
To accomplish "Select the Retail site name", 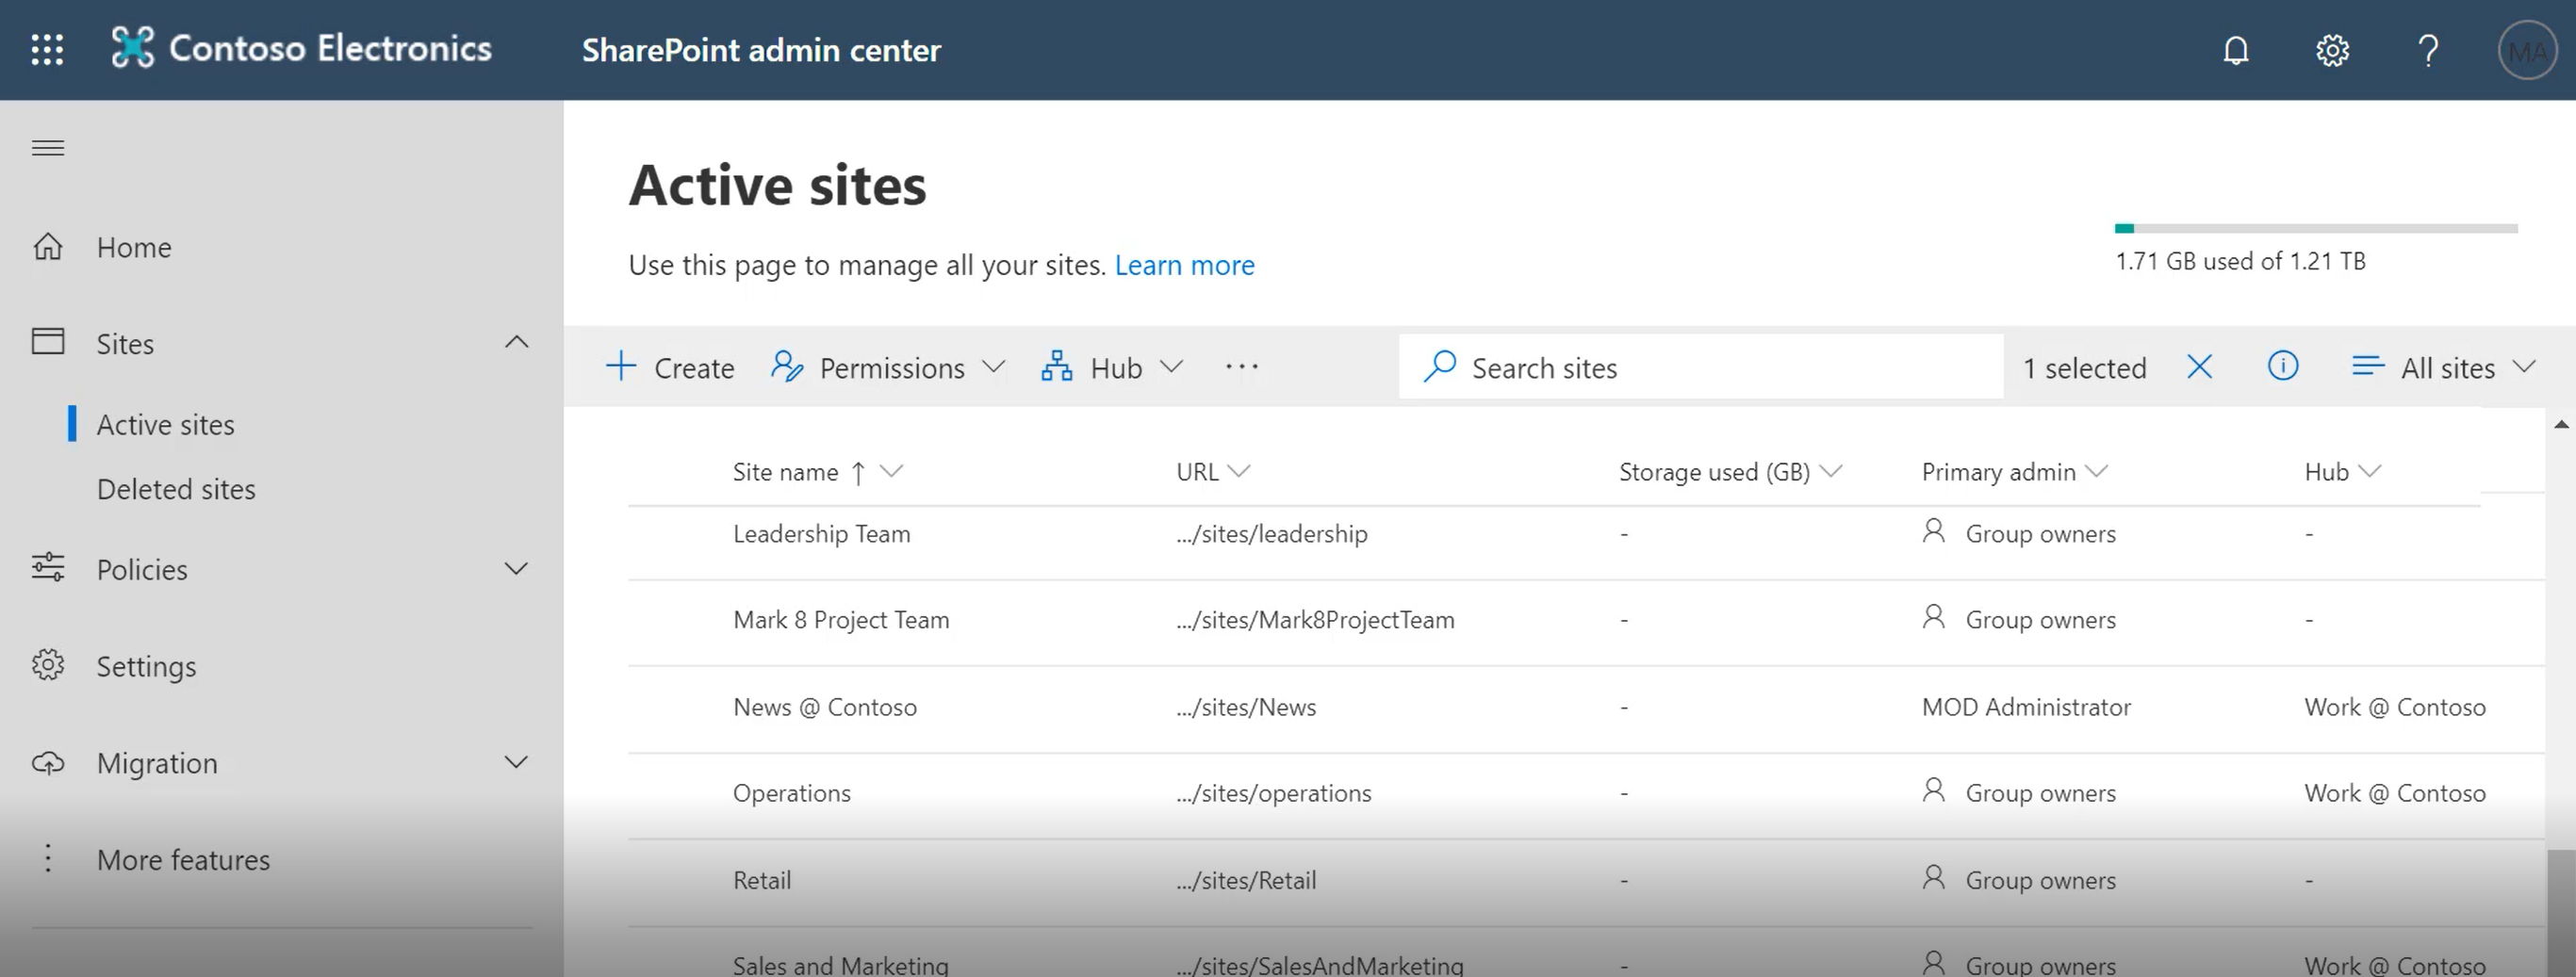I will (761, 880).
